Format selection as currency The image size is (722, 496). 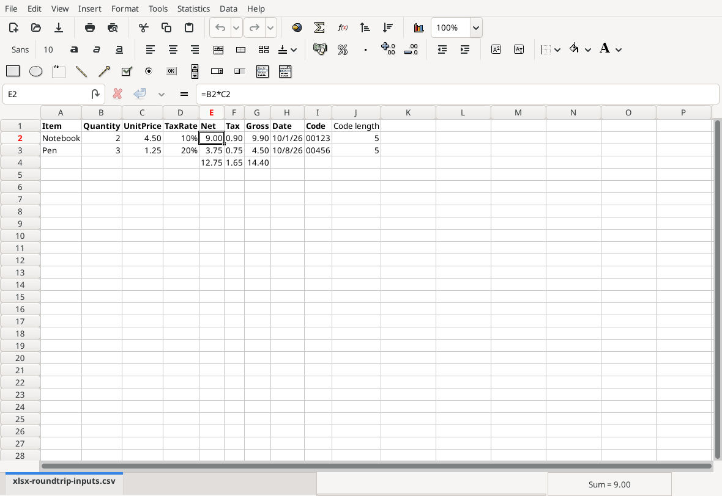[x=320, y=49]
